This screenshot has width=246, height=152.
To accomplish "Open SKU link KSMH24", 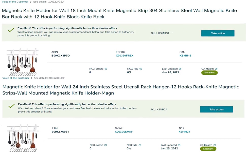I will tap(184, 132).
